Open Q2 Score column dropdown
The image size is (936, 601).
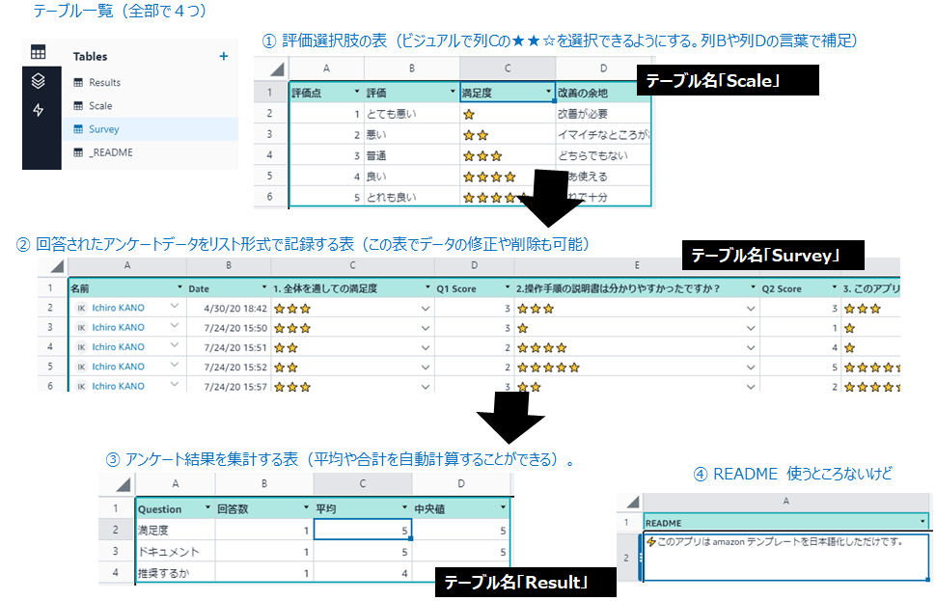pyautogui.click(x=835, y=287)
